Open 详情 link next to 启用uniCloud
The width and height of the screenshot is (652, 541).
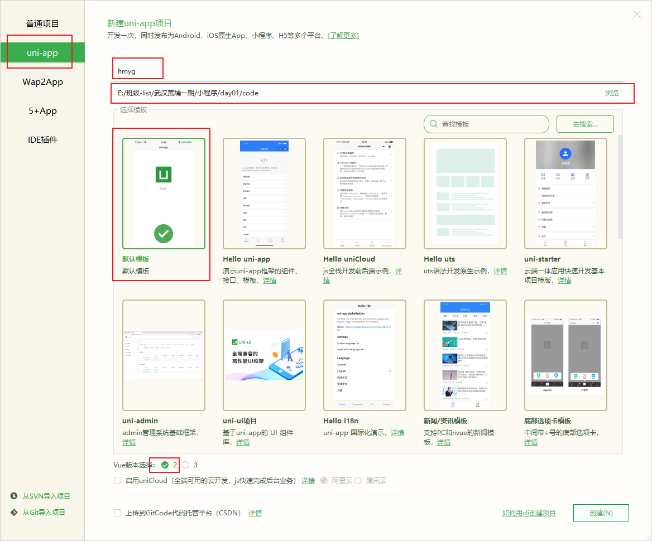click(308, 481)
